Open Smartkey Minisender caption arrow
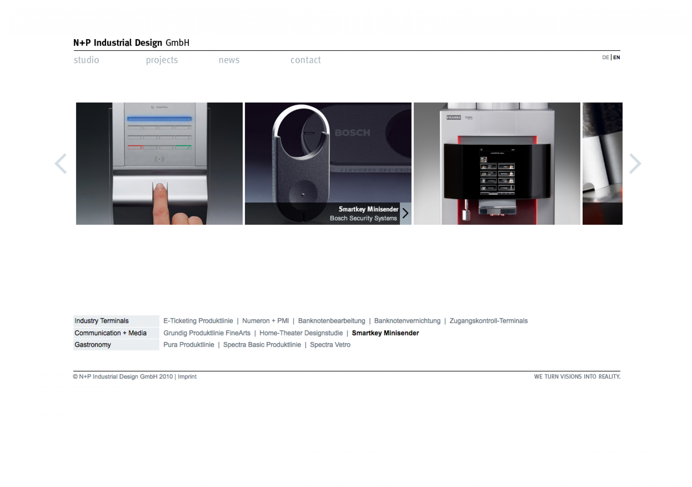Image resolution: width=692 pixels, height=487 pixels. 405,213
